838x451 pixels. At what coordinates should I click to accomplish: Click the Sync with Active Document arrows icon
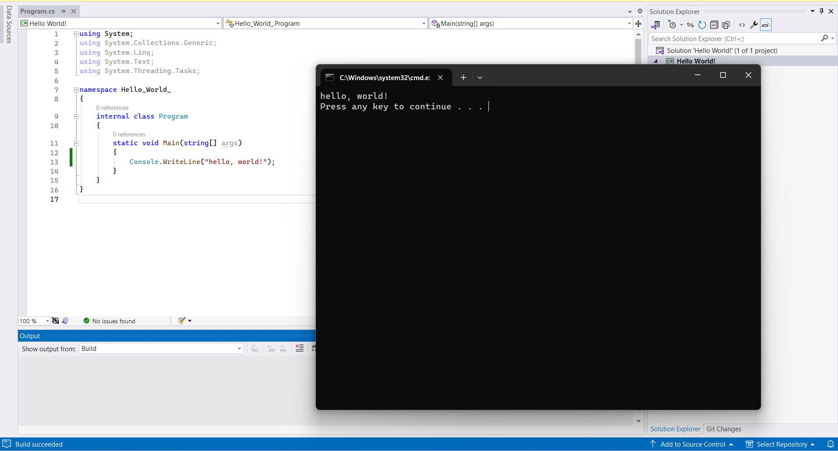[690, 25]
